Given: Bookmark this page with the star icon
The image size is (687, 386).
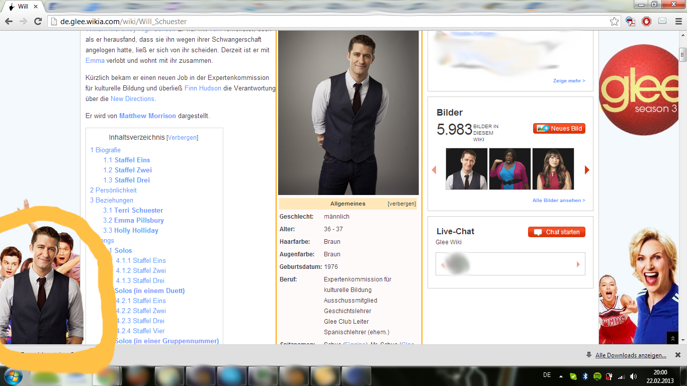Looking at the screenshot, I should click(x=614, y=22).
